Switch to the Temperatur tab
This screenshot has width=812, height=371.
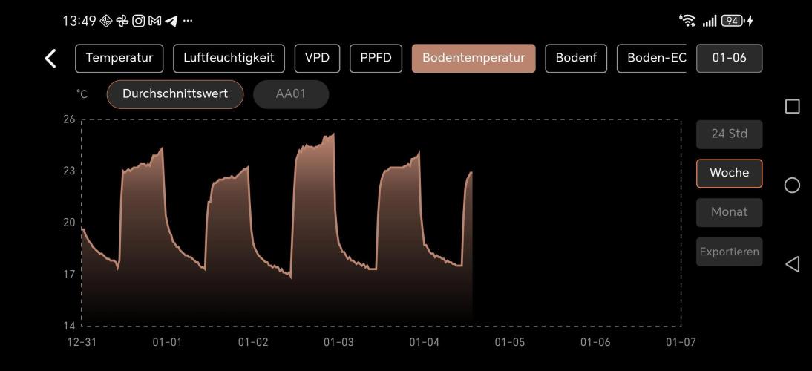[119, 58]
